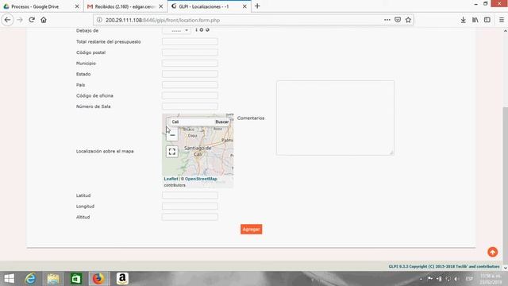
Task: Go forward with the forward arrow
Action: coord(20,20)
